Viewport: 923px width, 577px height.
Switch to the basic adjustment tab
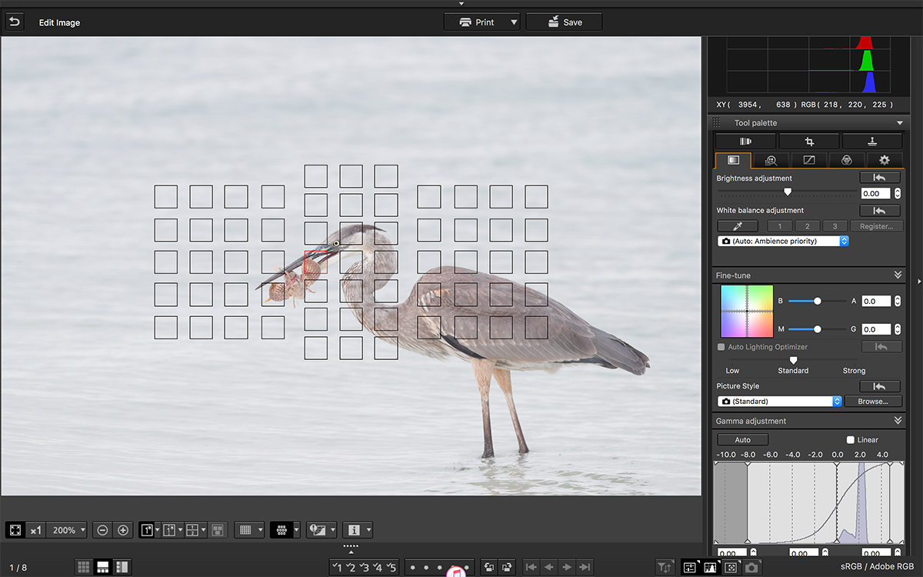(733, 160)
